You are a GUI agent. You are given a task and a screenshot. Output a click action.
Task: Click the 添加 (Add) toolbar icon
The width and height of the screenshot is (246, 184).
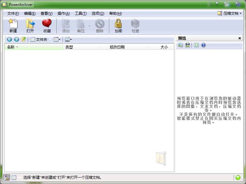coord(66,26)
